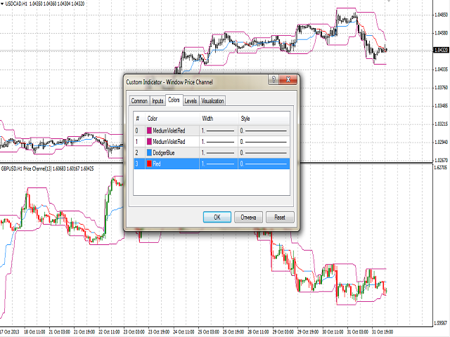Viewport: 450px width, 337px height.
Task: Open the Inputs tab
Action: (x=157, y=101)
